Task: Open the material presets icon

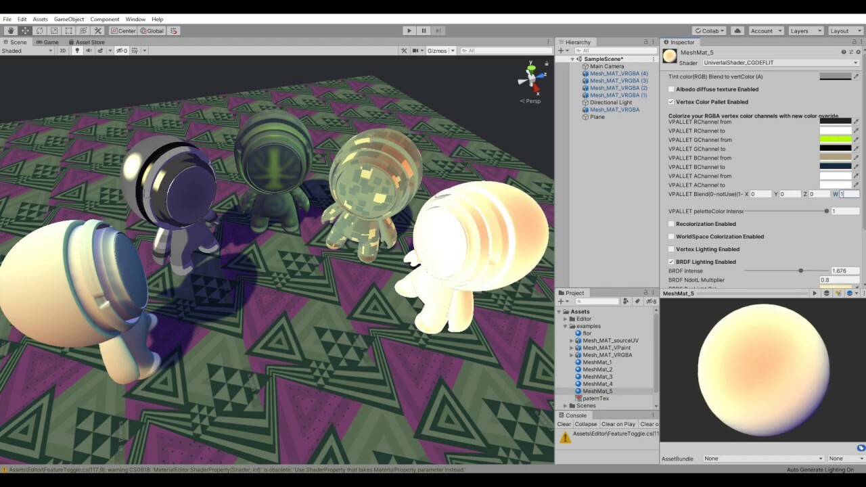Action: point(850,52)
